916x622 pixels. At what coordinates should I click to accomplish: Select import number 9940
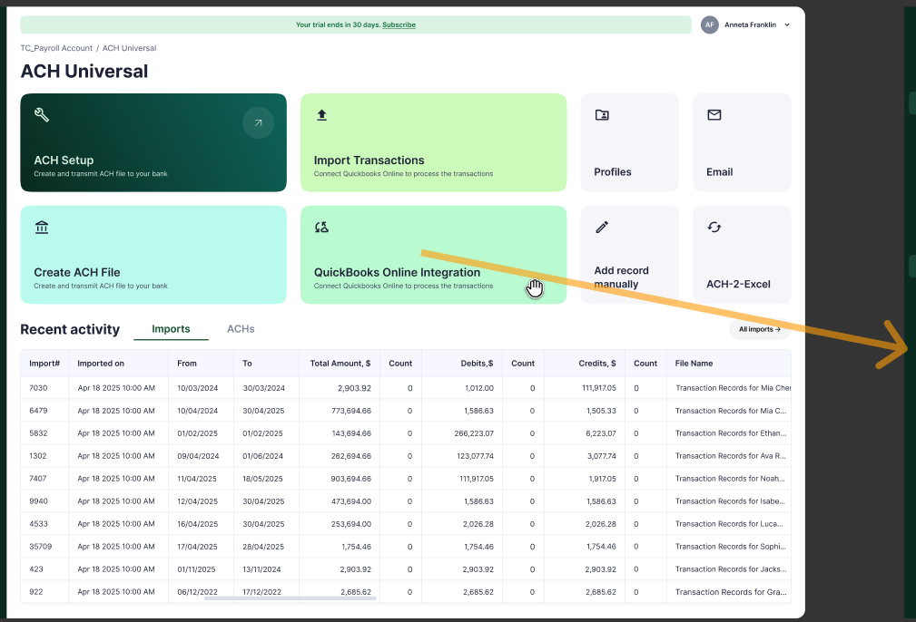(x=38, y=501)
